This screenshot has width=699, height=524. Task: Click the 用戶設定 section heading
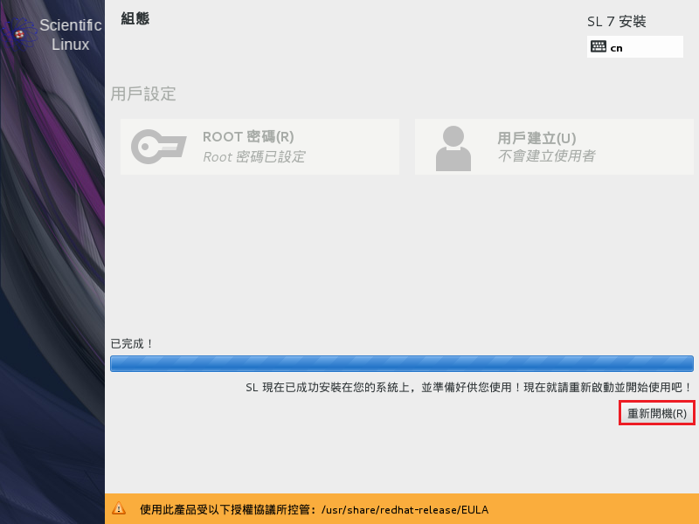(143, 94)
